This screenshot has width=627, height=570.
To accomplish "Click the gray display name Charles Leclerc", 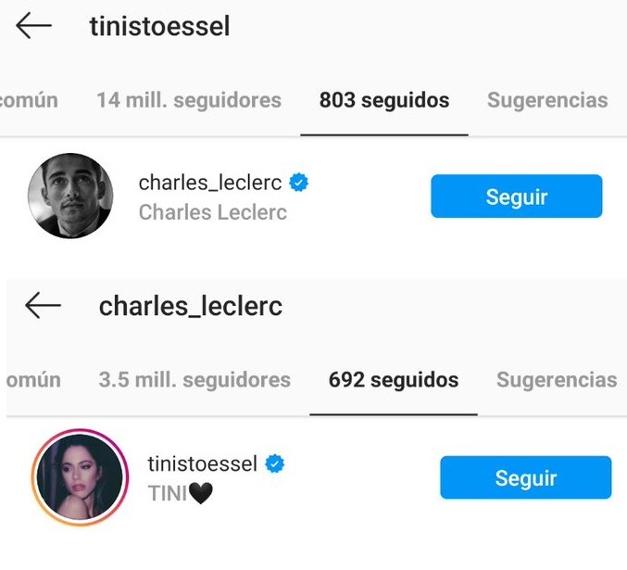I will (213, 212).
